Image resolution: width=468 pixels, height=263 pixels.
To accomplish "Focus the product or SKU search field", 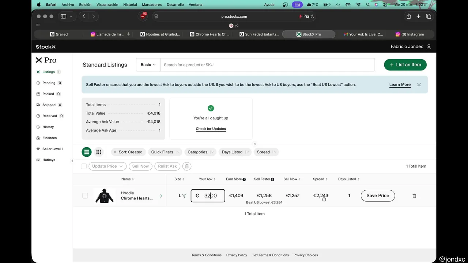I will [267, 65].
